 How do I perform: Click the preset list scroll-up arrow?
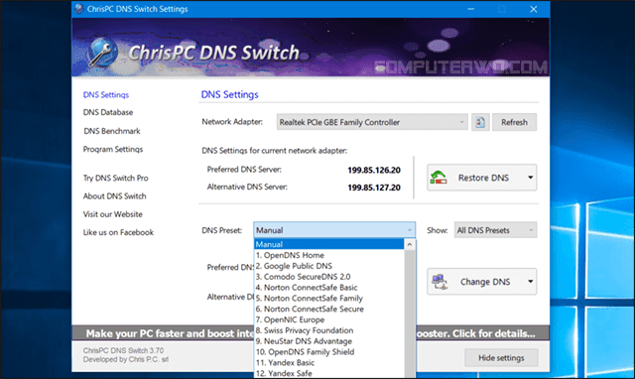(x=410, y=245)
